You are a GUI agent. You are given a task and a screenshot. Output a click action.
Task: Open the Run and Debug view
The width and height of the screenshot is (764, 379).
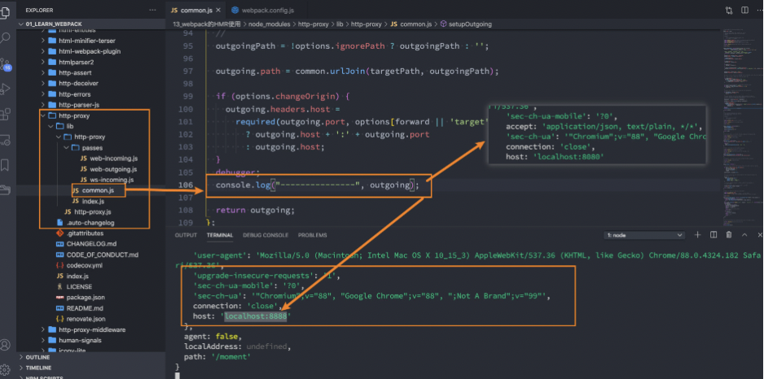pos(6,89)
